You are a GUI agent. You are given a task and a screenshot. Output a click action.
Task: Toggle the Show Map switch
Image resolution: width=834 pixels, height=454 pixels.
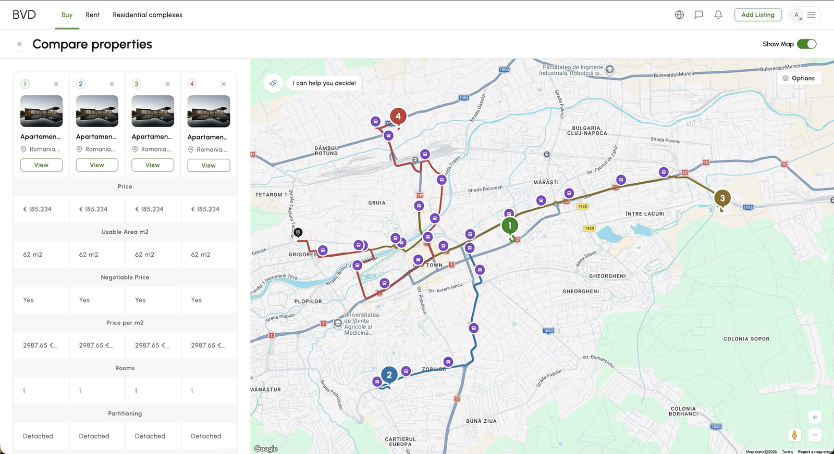806,44
